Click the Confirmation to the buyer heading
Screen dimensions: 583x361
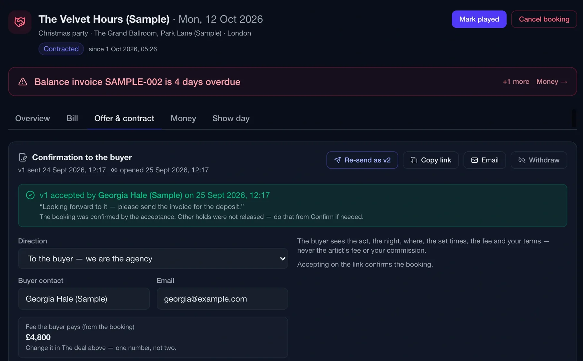(82, 157)
